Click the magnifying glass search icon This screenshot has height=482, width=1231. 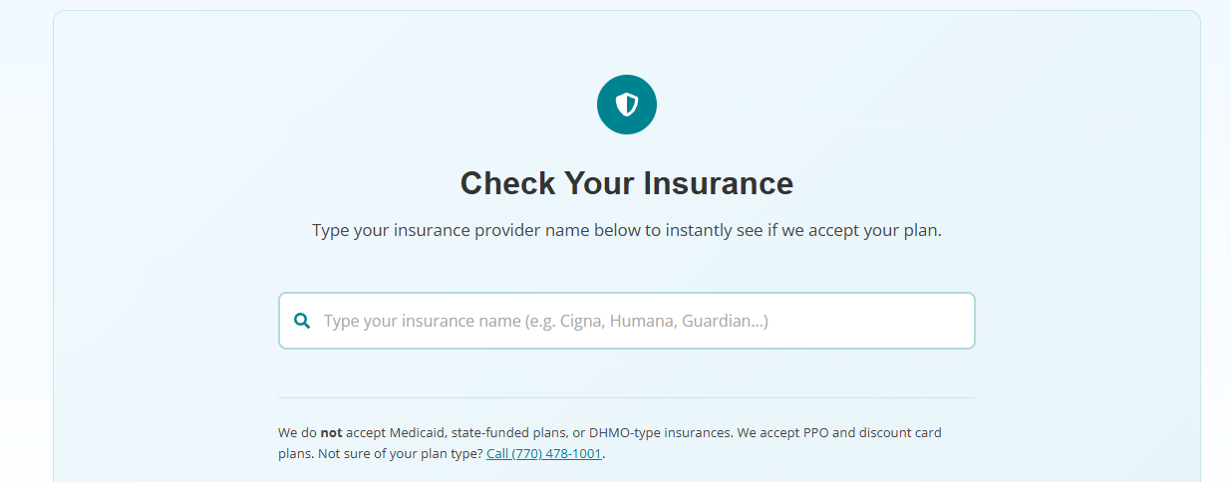302,321
